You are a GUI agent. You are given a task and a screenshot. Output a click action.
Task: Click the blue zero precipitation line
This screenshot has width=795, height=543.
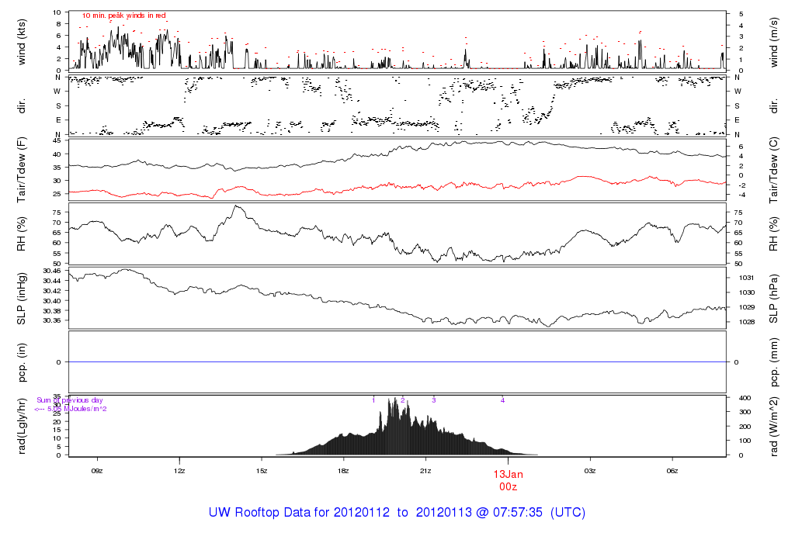click(397, 362)
